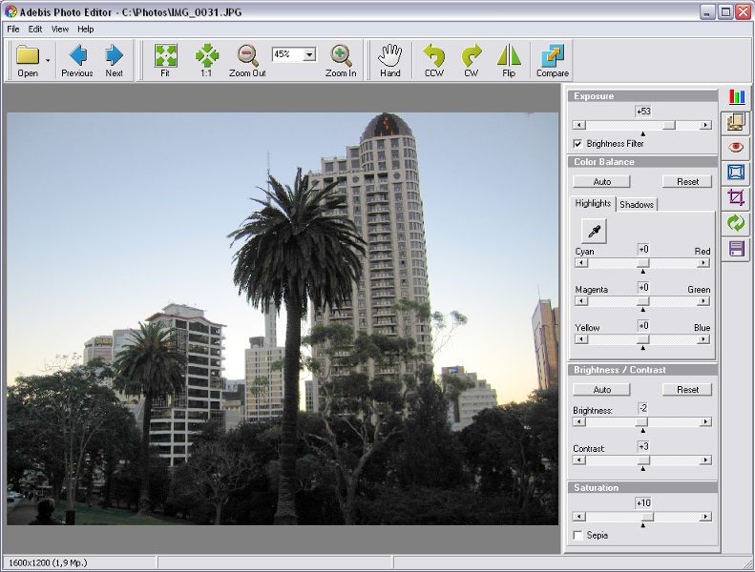Rotate image counter-clockwise with CCW
Image resolution: width=755 pixels, height=572 pixels.
pos(434,61)
